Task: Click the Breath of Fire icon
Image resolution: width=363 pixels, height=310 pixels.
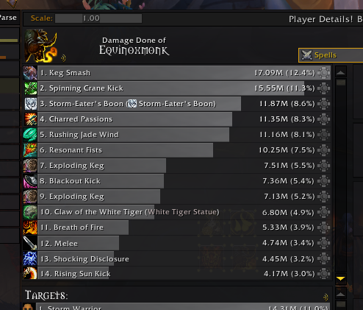Action: pyautogui.click(x=30, y=228)
